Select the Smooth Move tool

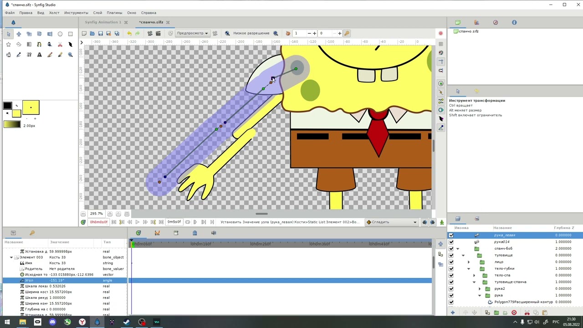pyautogui.click(x=19, y=34)
